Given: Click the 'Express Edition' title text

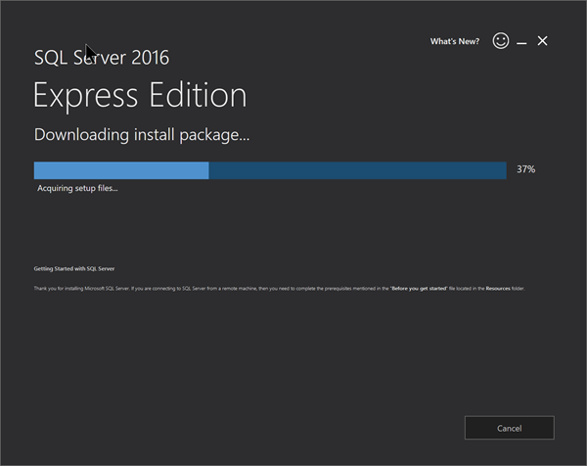Looking at the screenshot, I should point(140,96).
